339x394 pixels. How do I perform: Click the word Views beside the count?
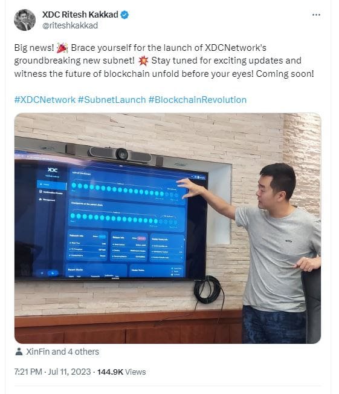click(x=135, y=372)
